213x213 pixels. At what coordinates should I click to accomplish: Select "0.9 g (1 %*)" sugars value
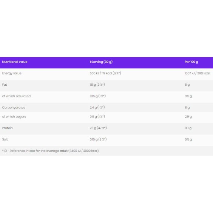coord(97,117)
